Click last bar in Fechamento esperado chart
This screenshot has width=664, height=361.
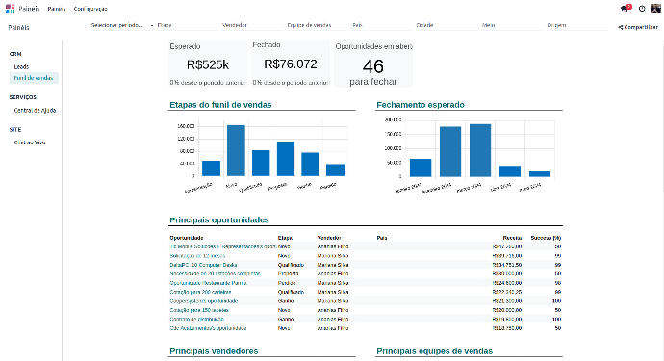coord(540,174)
